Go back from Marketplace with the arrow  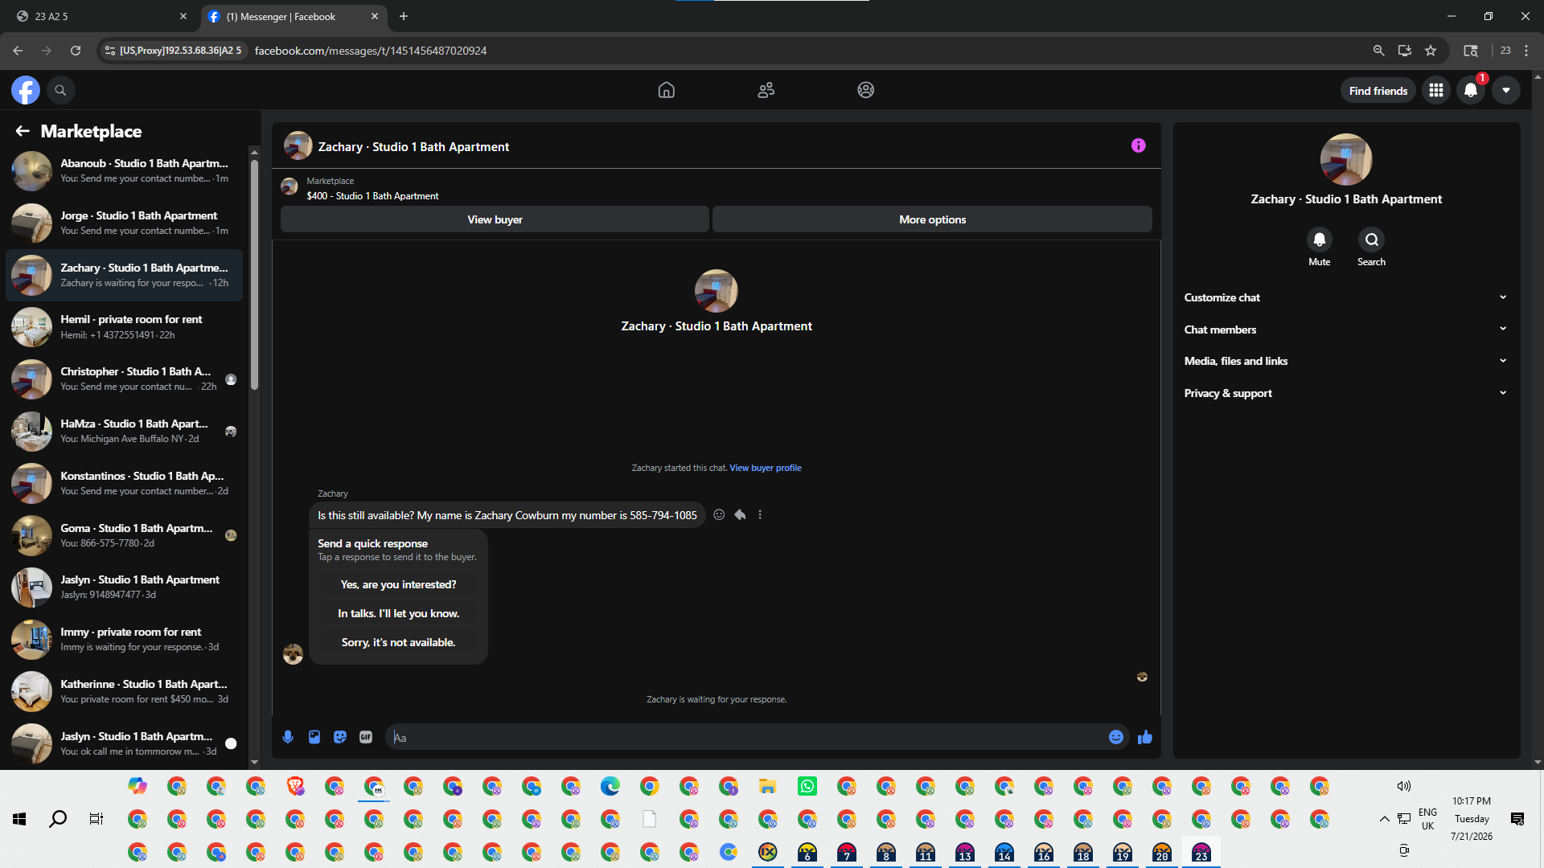click(23, 131)
